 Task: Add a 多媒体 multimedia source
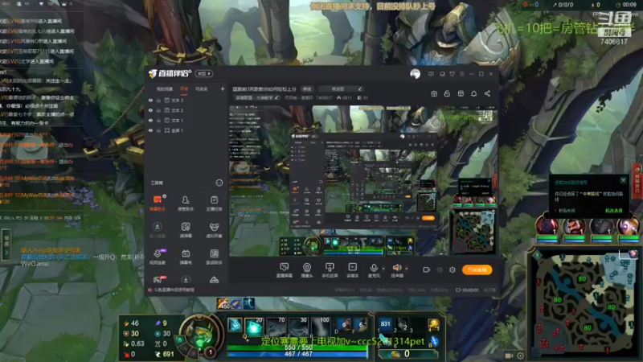[352, 270]
